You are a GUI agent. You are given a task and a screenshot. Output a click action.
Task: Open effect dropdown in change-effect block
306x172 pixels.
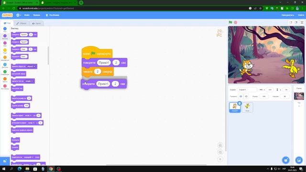[28, 116]
